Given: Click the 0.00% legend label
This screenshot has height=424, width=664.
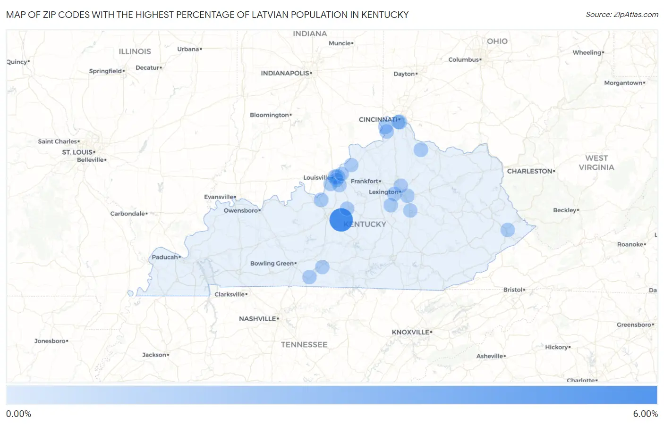Looking at the screenshot, I should coord(18,414).
